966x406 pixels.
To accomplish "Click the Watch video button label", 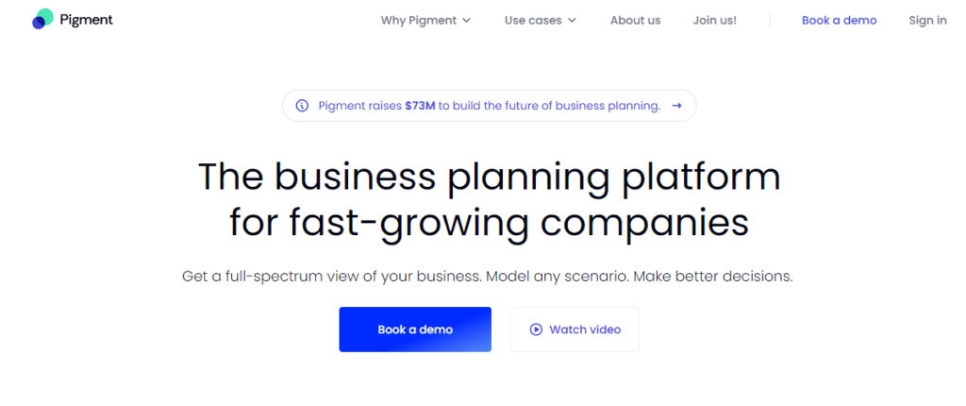I will [x=585, y=330].
